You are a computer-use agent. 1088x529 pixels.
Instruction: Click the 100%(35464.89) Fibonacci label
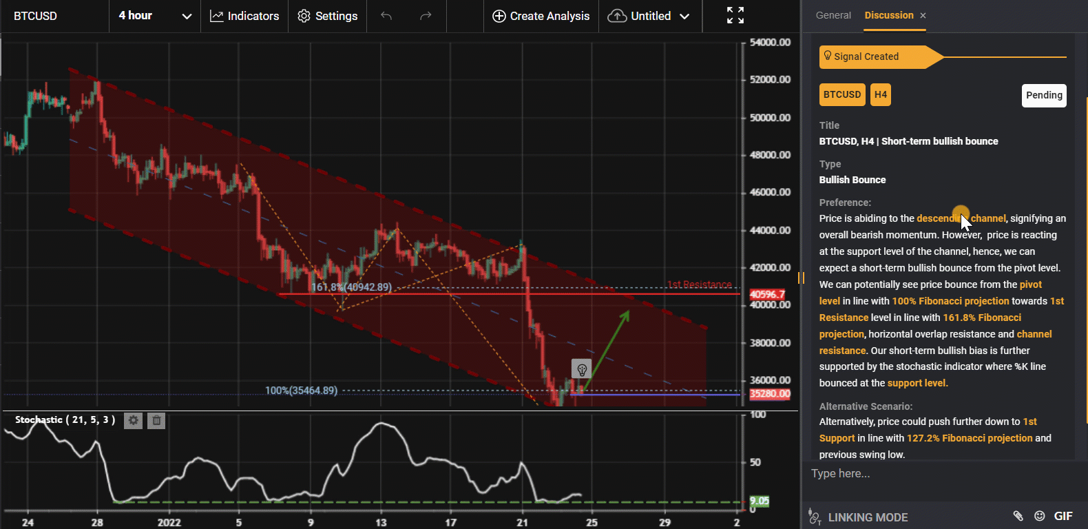pos(302,391)
